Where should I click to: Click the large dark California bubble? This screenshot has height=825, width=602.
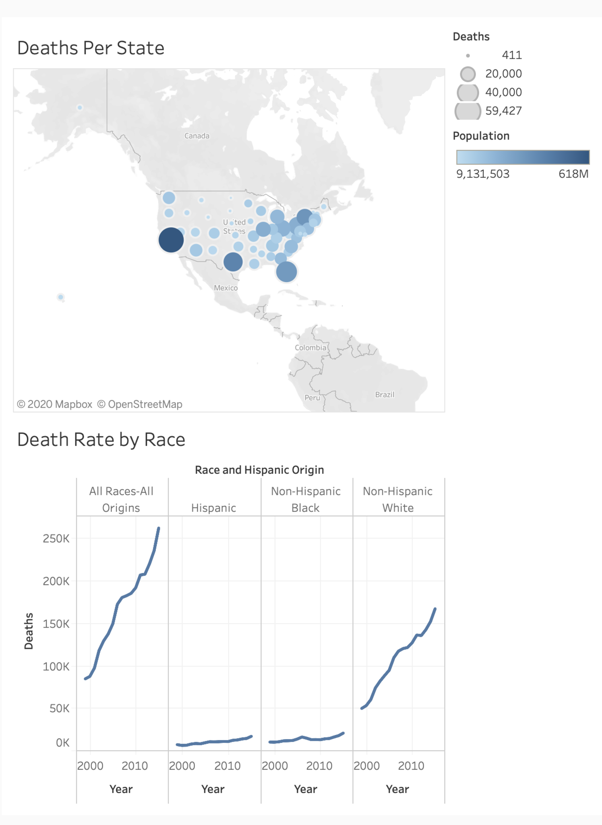(171, 240)
